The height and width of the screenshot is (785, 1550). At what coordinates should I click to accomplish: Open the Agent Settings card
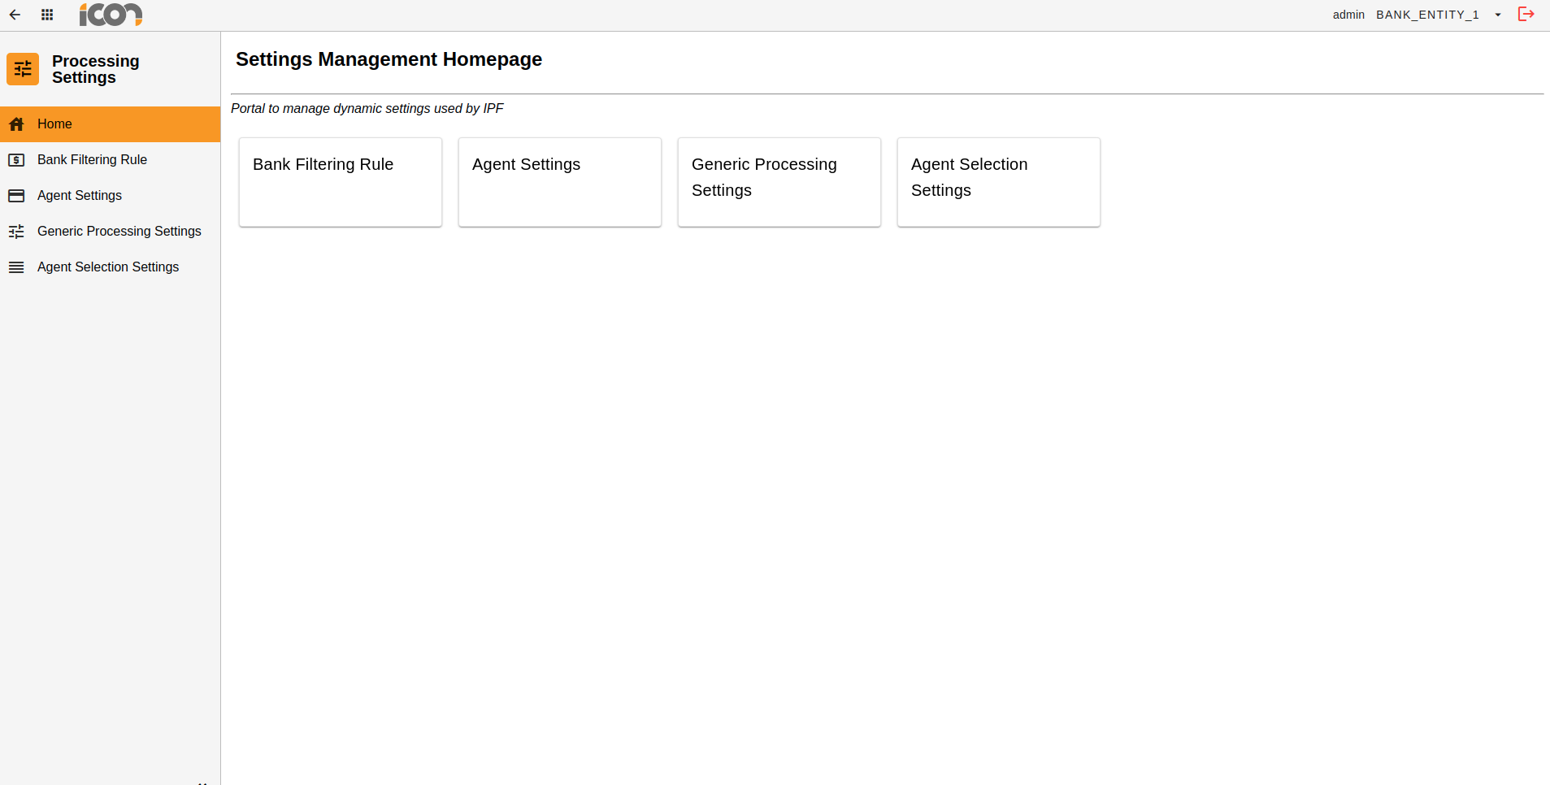coord(559,182)
